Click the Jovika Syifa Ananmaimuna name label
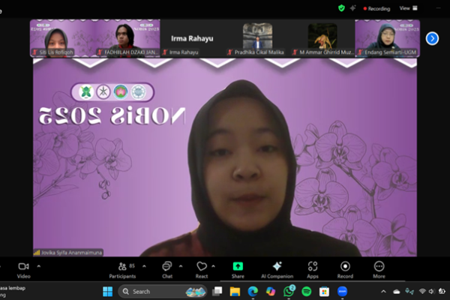 point(68,253)
